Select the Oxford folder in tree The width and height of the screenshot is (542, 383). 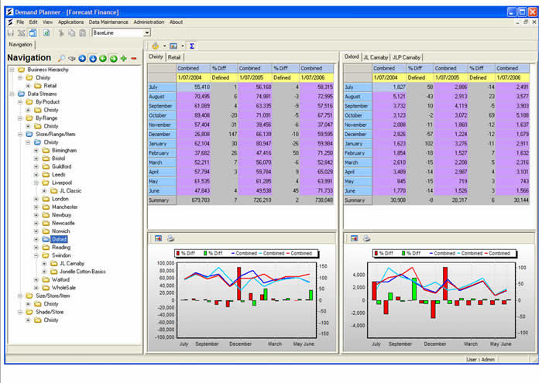[59, 239]
